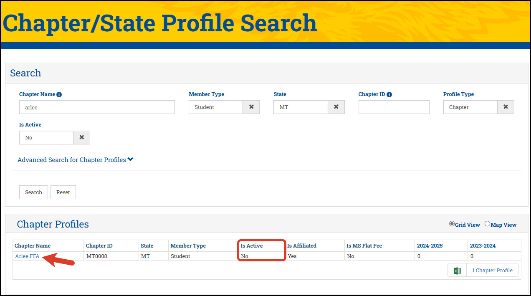
Task: Clear the Profile Type Chapter selection
Action: point(506,107)
